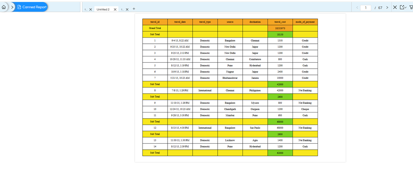Viewport: 413px width, 169px height.
Task: Select the Chandigarh source cell
Action: coord(230,109)
